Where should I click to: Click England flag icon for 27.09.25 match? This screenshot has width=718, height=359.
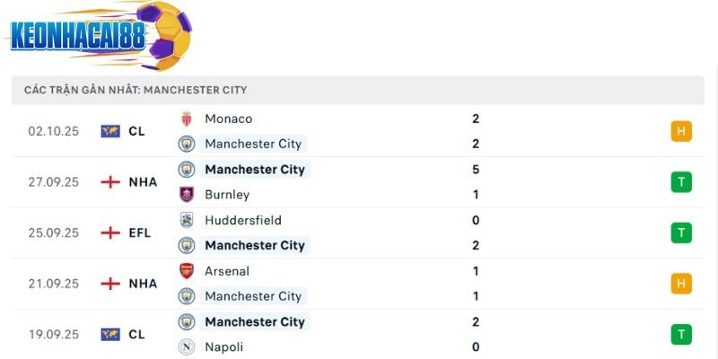(110, 182)
